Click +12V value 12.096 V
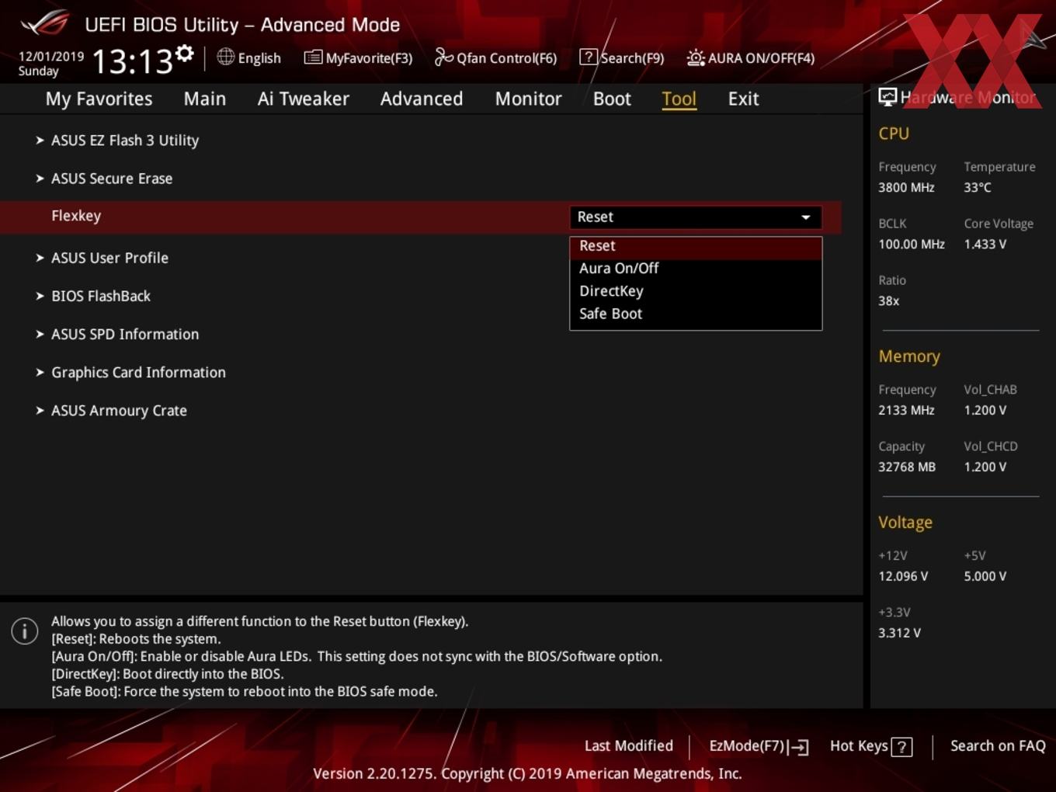Image resolution: width=1056 pixels, height=792 pixels. click(x=903, y=576)
